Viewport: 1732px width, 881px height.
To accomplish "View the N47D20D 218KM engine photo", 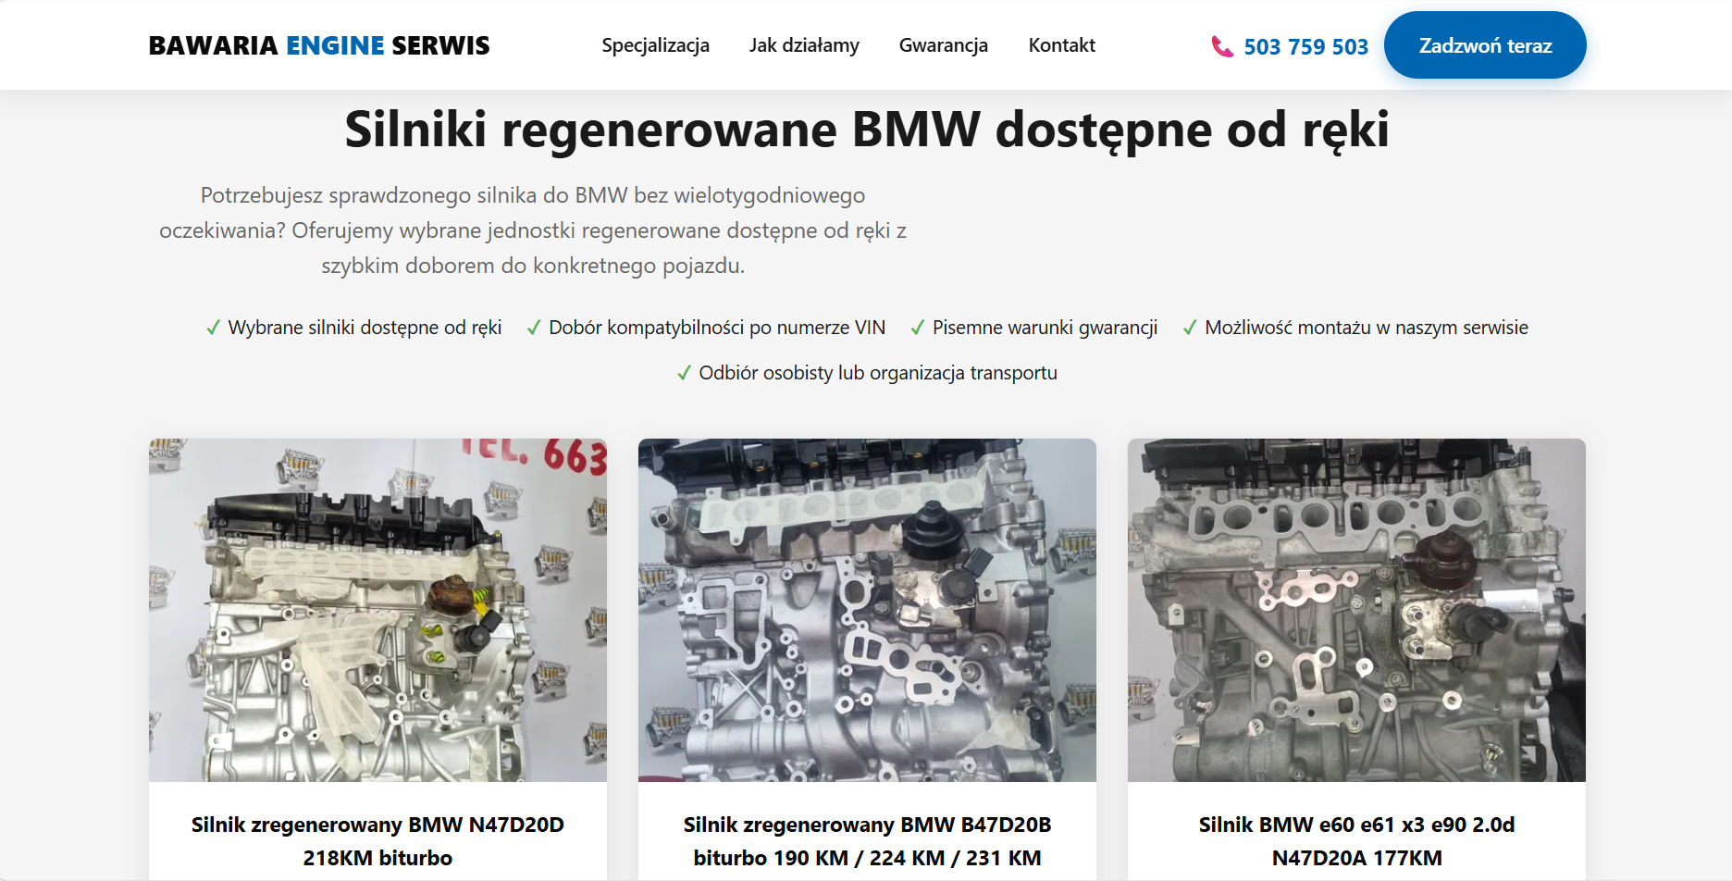I will pos(377,610).
